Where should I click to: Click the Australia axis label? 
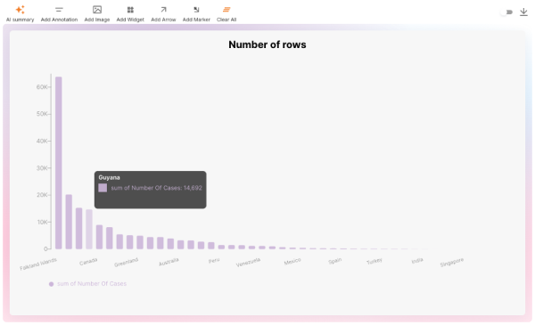click(x=169, y=262)
